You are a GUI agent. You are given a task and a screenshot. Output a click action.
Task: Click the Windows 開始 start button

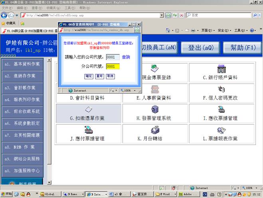coord(6,194)
